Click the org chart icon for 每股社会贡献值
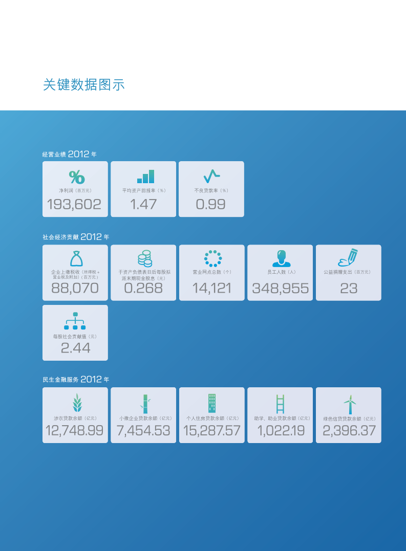Screen dimensions: 406x551 click(75, 321)
